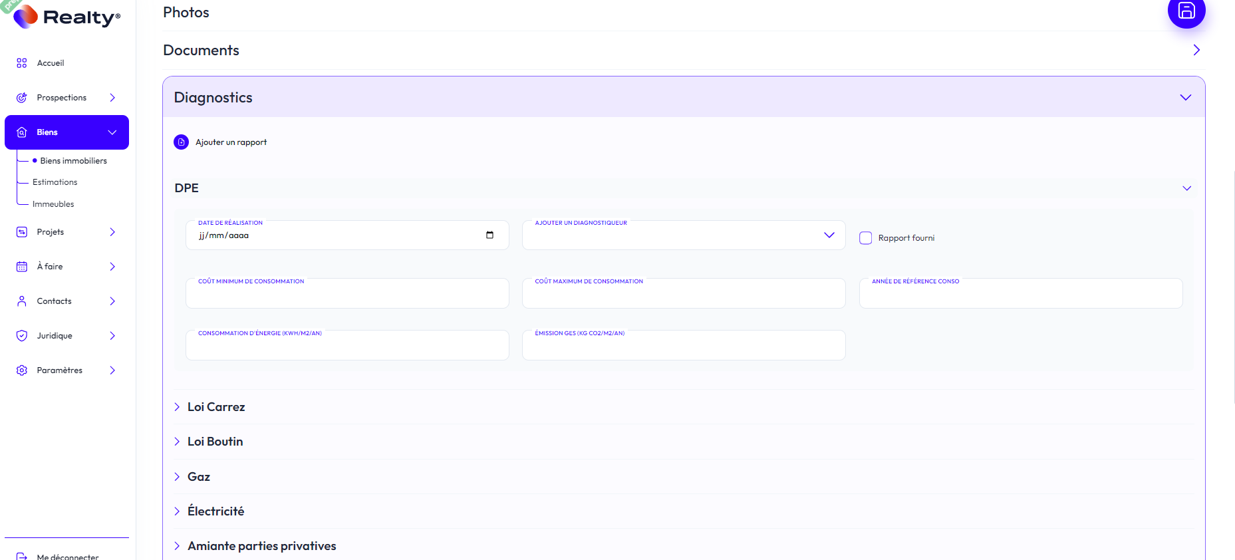
Task: Collapse the DPE subsection chevron
Action: (x=1186, y=188)
